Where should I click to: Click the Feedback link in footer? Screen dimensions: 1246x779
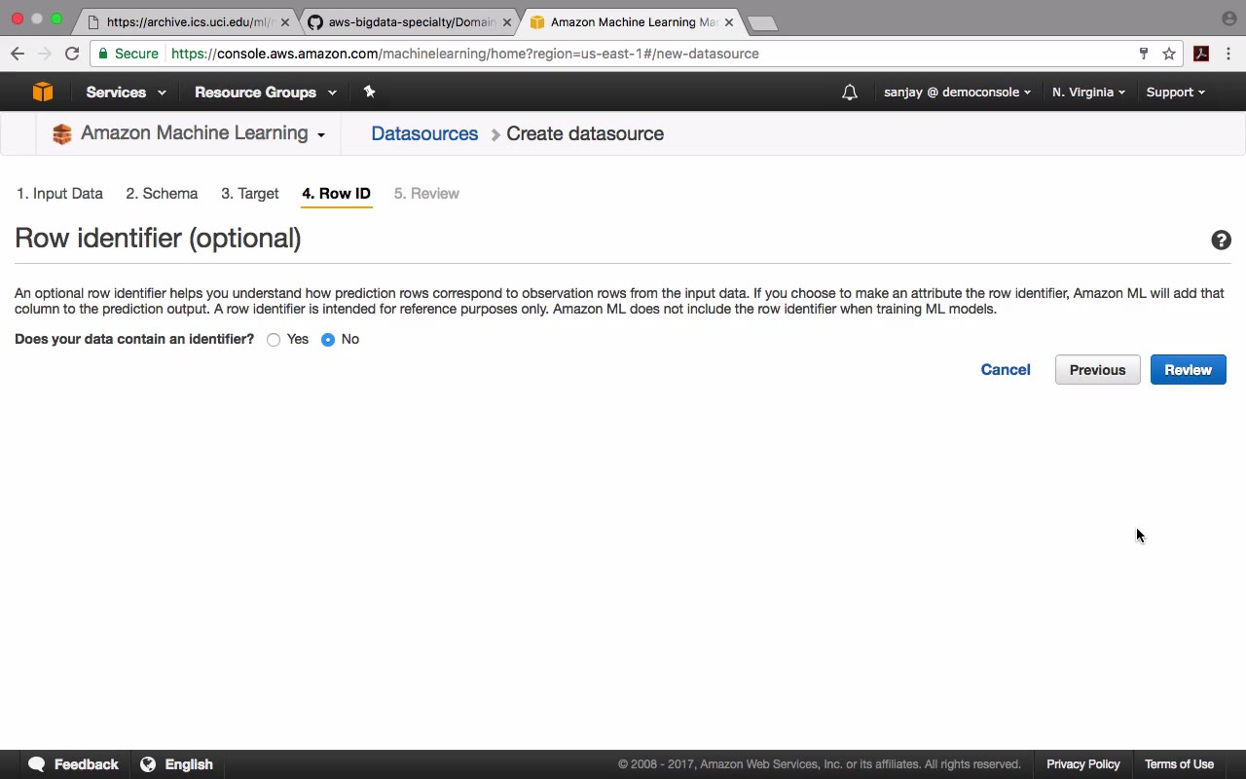(x=87, y=764)
